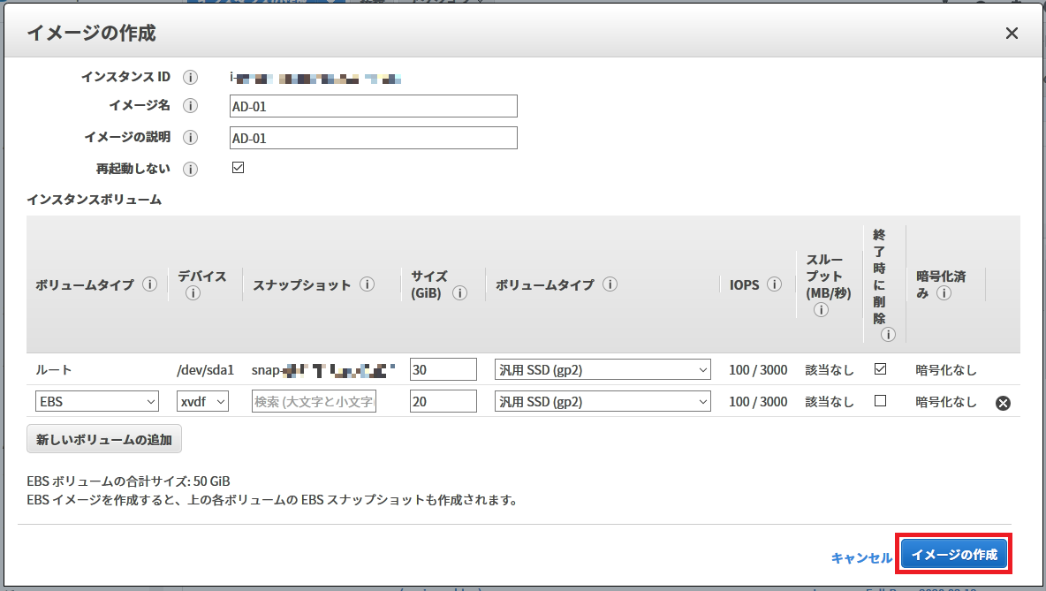1046x591 pixels.
Task: Click the イメージ名 text field
Action: tap(373, 107)
